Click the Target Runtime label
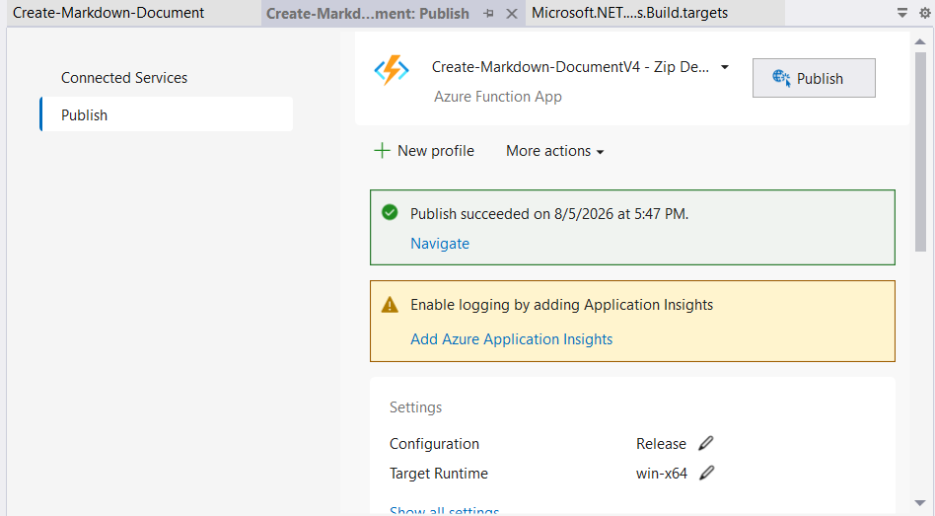The image size is (935, 516). coord(438,473)
